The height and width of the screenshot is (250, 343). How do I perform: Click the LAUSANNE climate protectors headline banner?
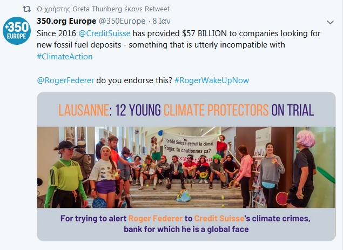(186, 110)
